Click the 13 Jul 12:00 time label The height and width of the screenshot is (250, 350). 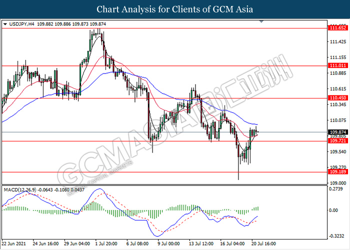201,243
